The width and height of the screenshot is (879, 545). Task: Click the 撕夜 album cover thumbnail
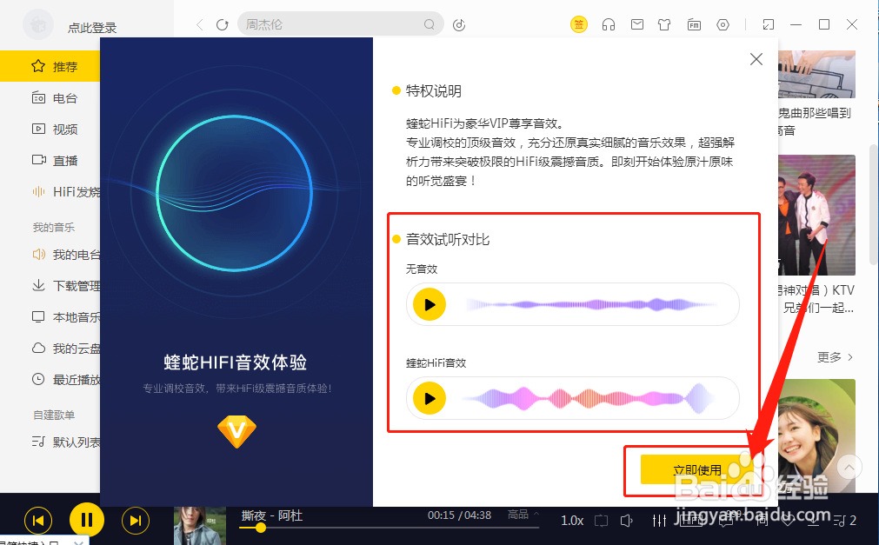point(200,526)
